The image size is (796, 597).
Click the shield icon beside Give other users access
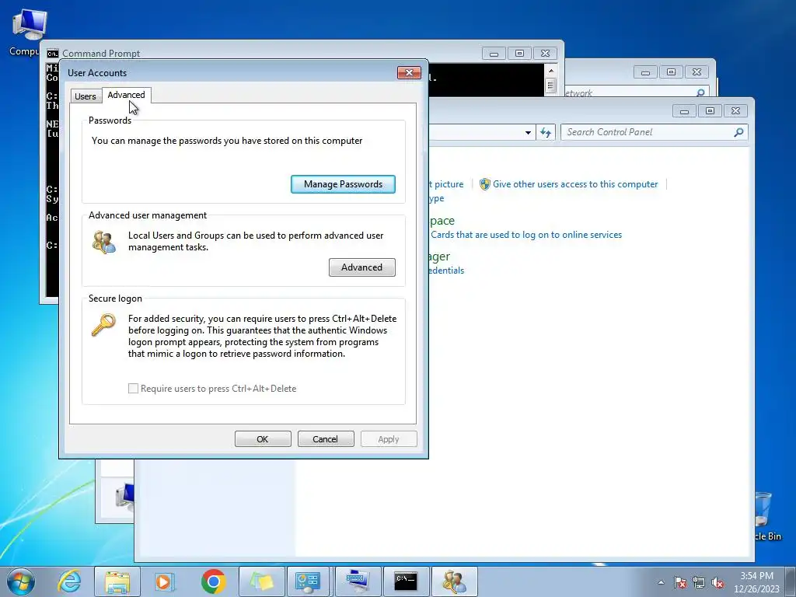tap(485, 183)
